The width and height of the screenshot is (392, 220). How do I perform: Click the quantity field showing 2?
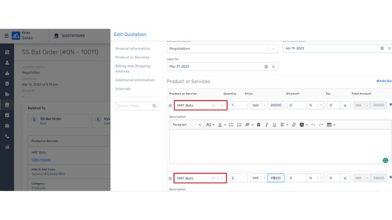238,178
